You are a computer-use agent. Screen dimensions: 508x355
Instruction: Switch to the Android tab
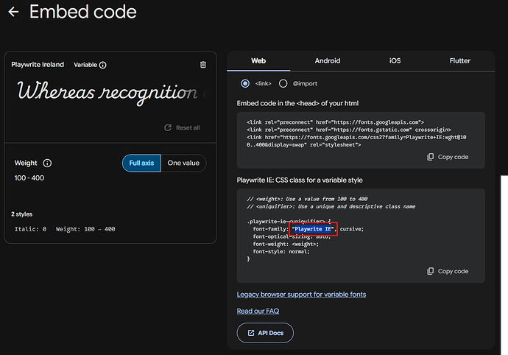point(328,61)
